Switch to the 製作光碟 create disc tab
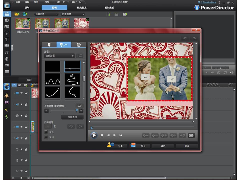Image resolution: width=240 pixels, height=180 pixels. point(109,7)
